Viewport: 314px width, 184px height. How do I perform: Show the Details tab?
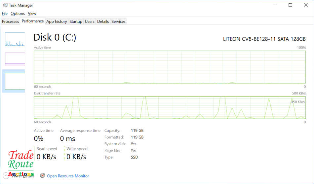point(103,21)
